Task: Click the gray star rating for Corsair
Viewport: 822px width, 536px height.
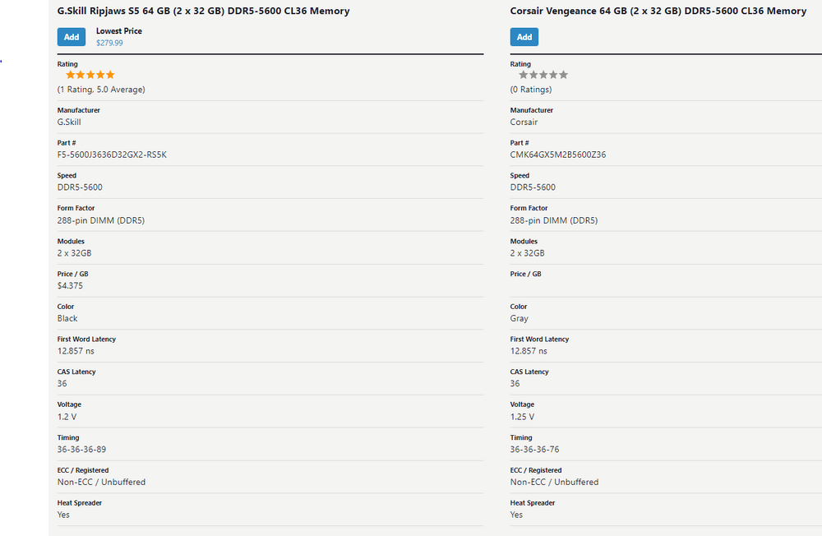Action: pyautogui.click(x=543, y=75)
